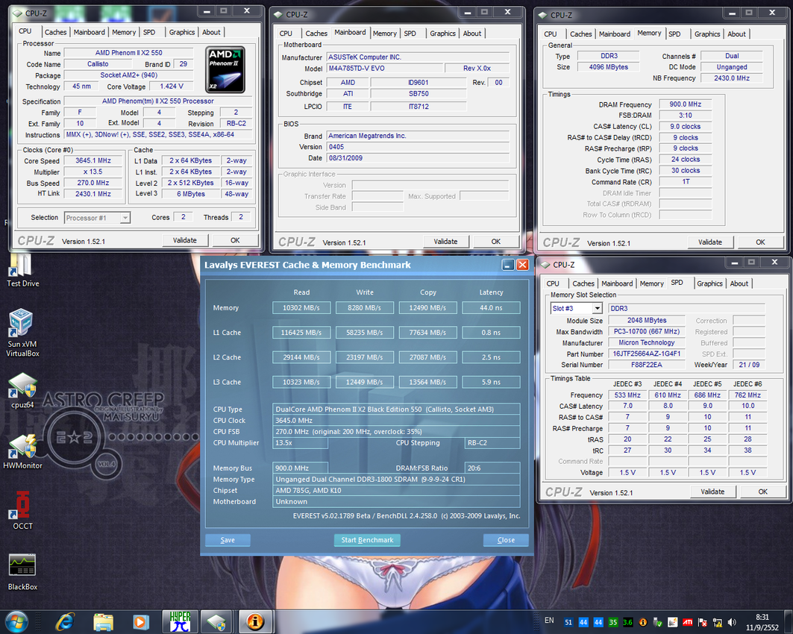The height and width of the screenshot is (634, 793).
Task: Click the DRAM Frequency value 900.0 MHz
Action: click(686, 104)
